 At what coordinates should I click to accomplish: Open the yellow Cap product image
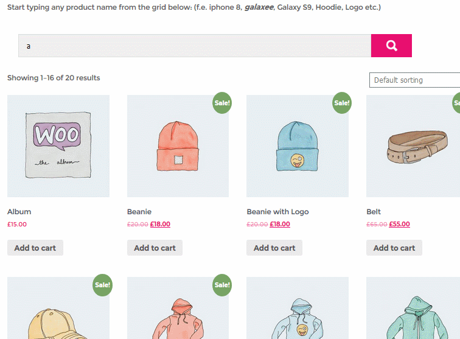[58, 308]
